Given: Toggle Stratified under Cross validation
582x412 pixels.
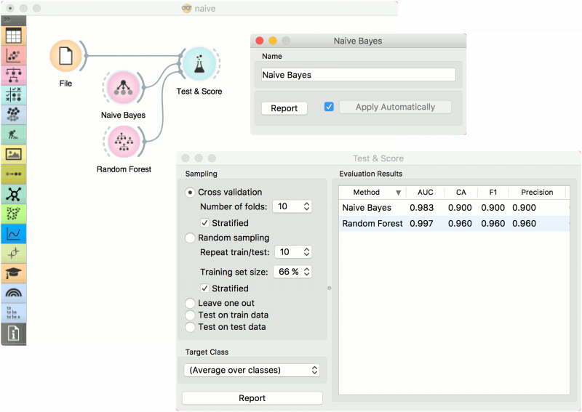Looking at the screenshot, I should [x=204, y=223].
